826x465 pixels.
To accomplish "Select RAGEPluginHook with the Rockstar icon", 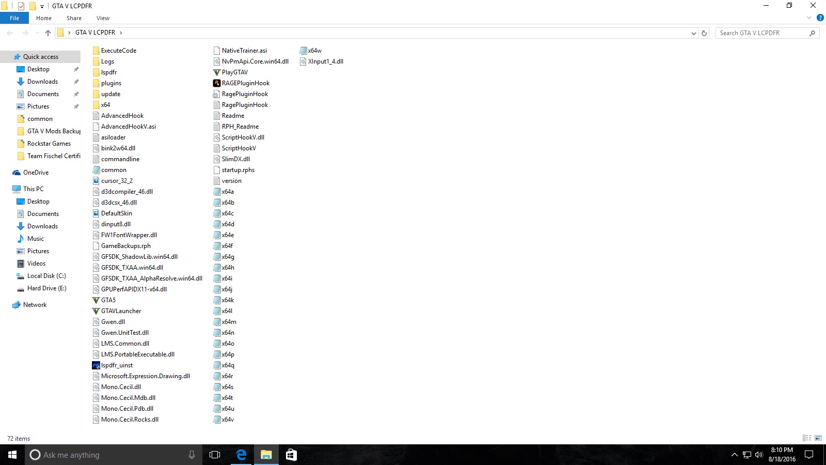I will [242, 83].
